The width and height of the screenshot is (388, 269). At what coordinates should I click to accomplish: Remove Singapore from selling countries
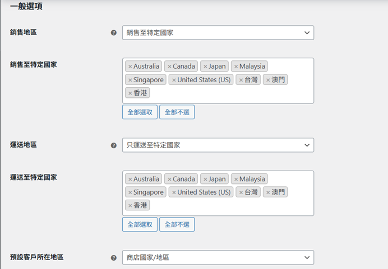point(130,80)
